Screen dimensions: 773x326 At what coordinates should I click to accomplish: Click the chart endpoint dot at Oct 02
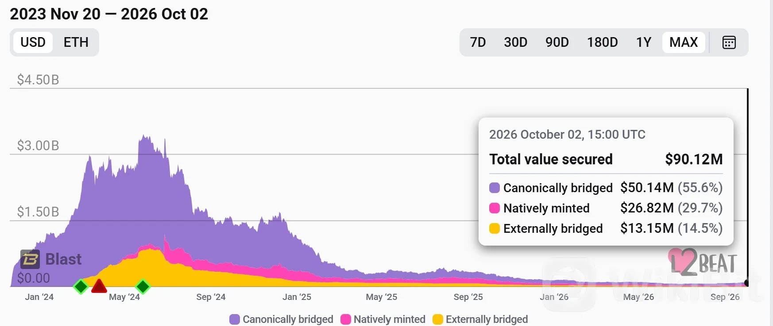(x=747, y=283)
